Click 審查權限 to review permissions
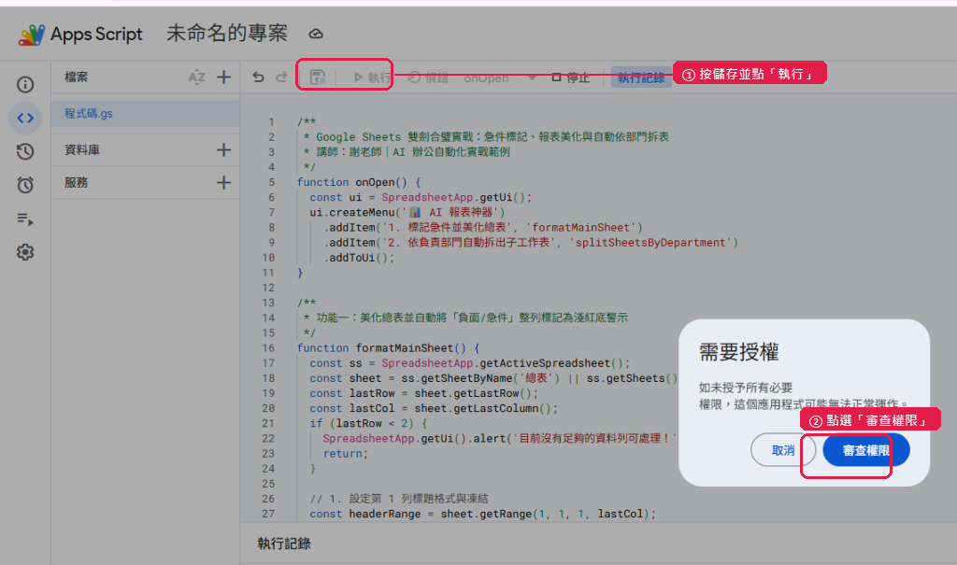The image size is (957, 565). (866, 450)
